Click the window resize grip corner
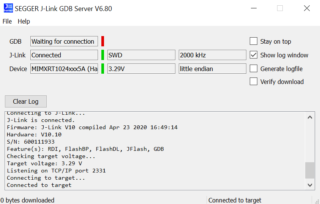 pos(316,200)
